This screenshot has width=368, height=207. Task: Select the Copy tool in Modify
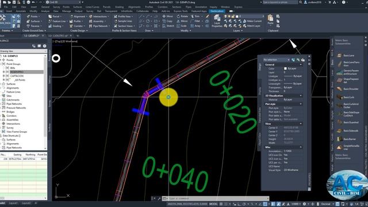click(167, 21)
